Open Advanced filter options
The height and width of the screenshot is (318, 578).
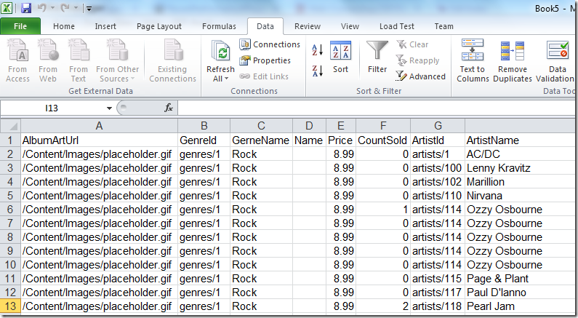tap(421, 76)
